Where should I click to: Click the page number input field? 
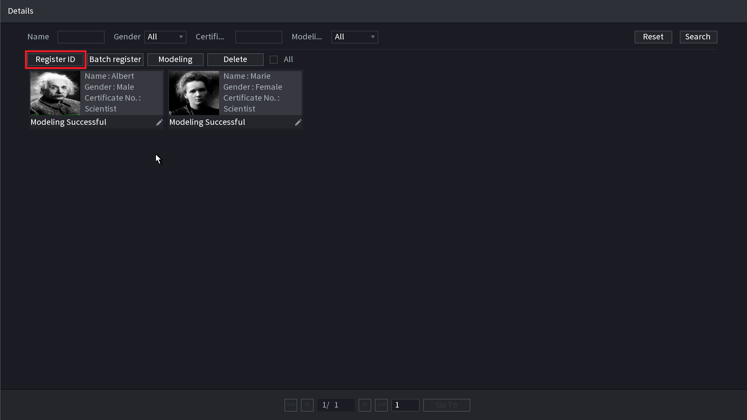[x=405, y=405]
